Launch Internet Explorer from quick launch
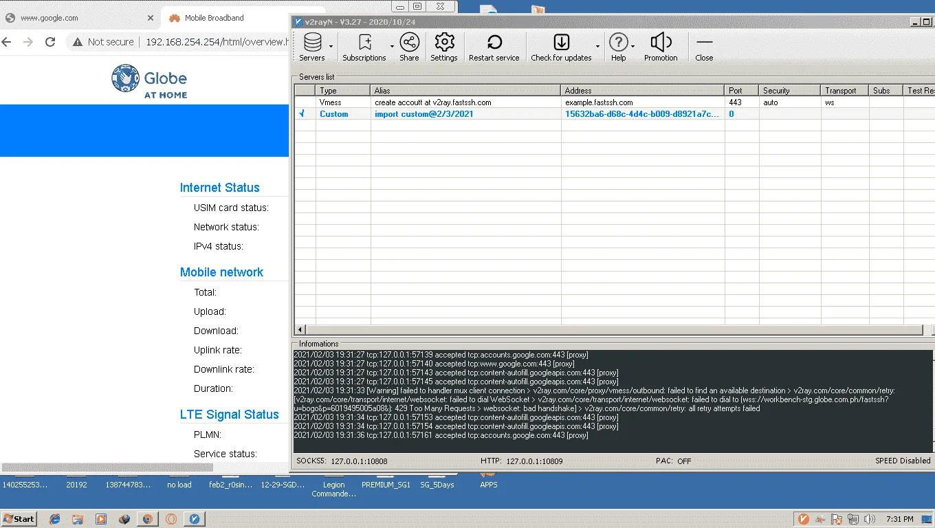The height and width of the screenshot is (528, 935). point(55,519)
